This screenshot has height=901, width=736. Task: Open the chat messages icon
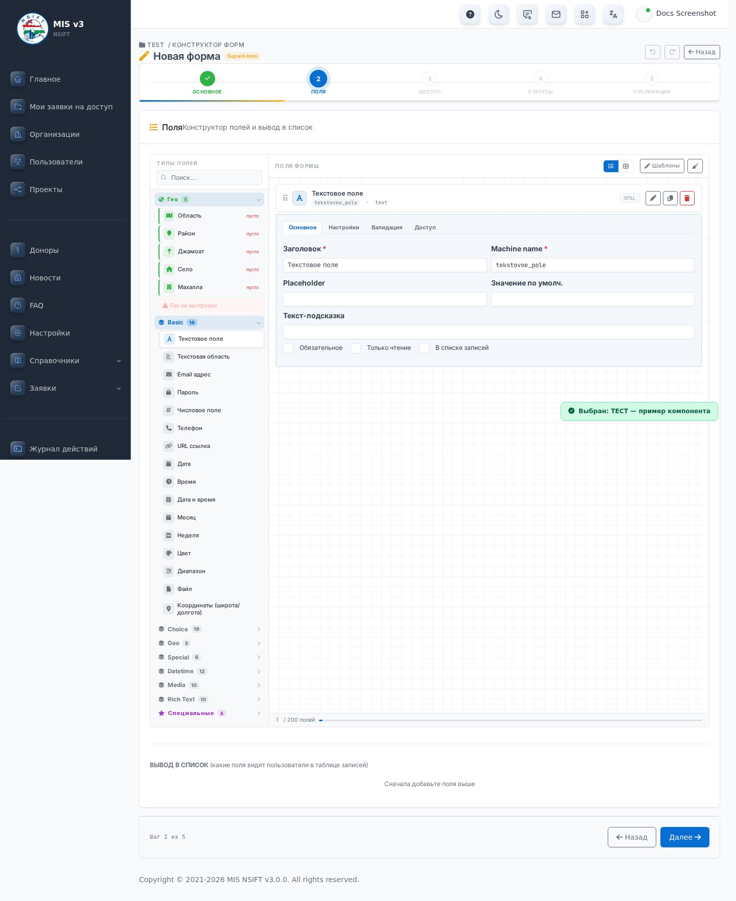pos(527,14)
